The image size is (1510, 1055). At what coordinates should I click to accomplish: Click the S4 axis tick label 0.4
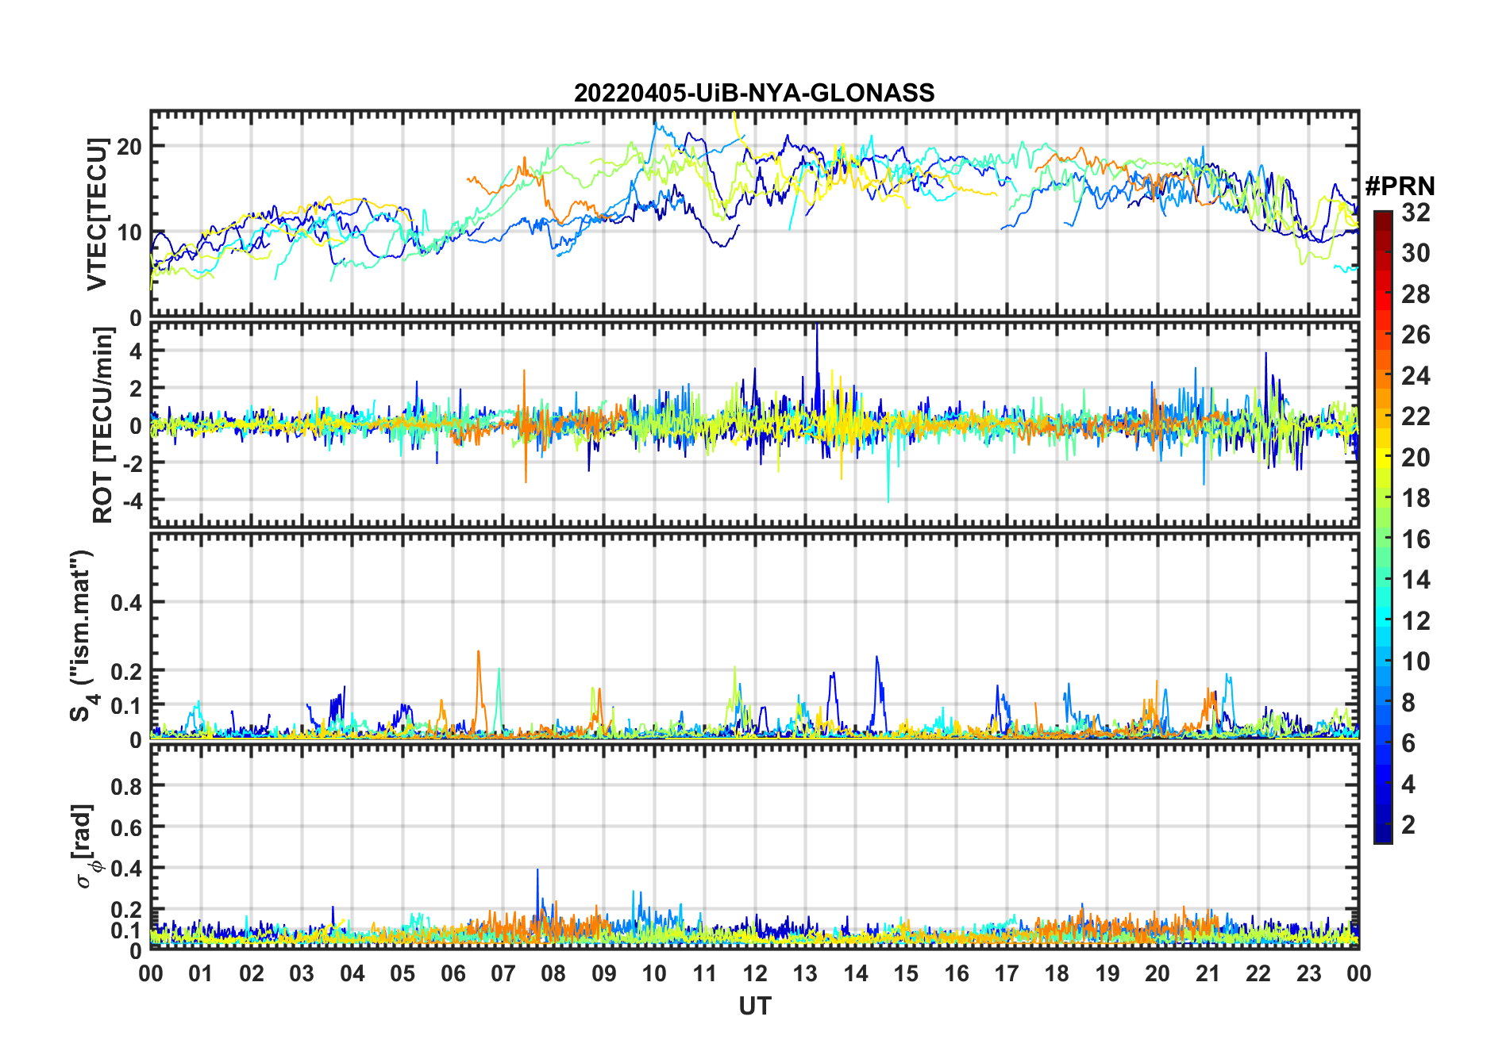126,603
